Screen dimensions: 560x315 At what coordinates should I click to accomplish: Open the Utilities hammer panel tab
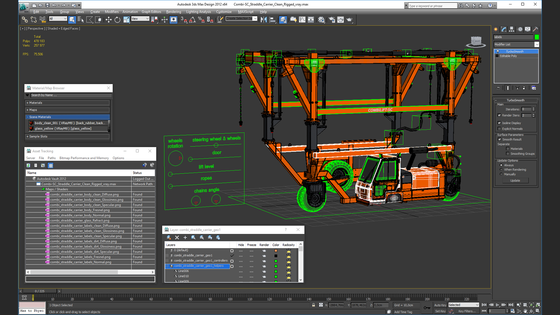(x=535, y=29)
